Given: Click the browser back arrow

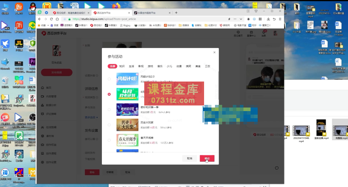Looking at the screenshot, I should (39, 19).
